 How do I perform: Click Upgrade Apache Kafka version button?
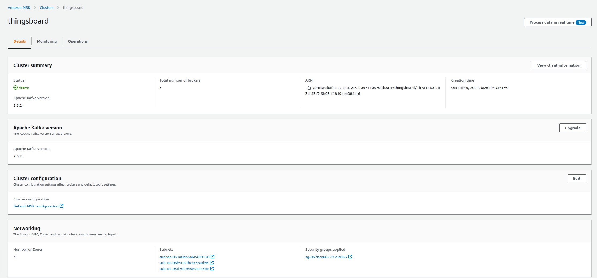point(573,128)
